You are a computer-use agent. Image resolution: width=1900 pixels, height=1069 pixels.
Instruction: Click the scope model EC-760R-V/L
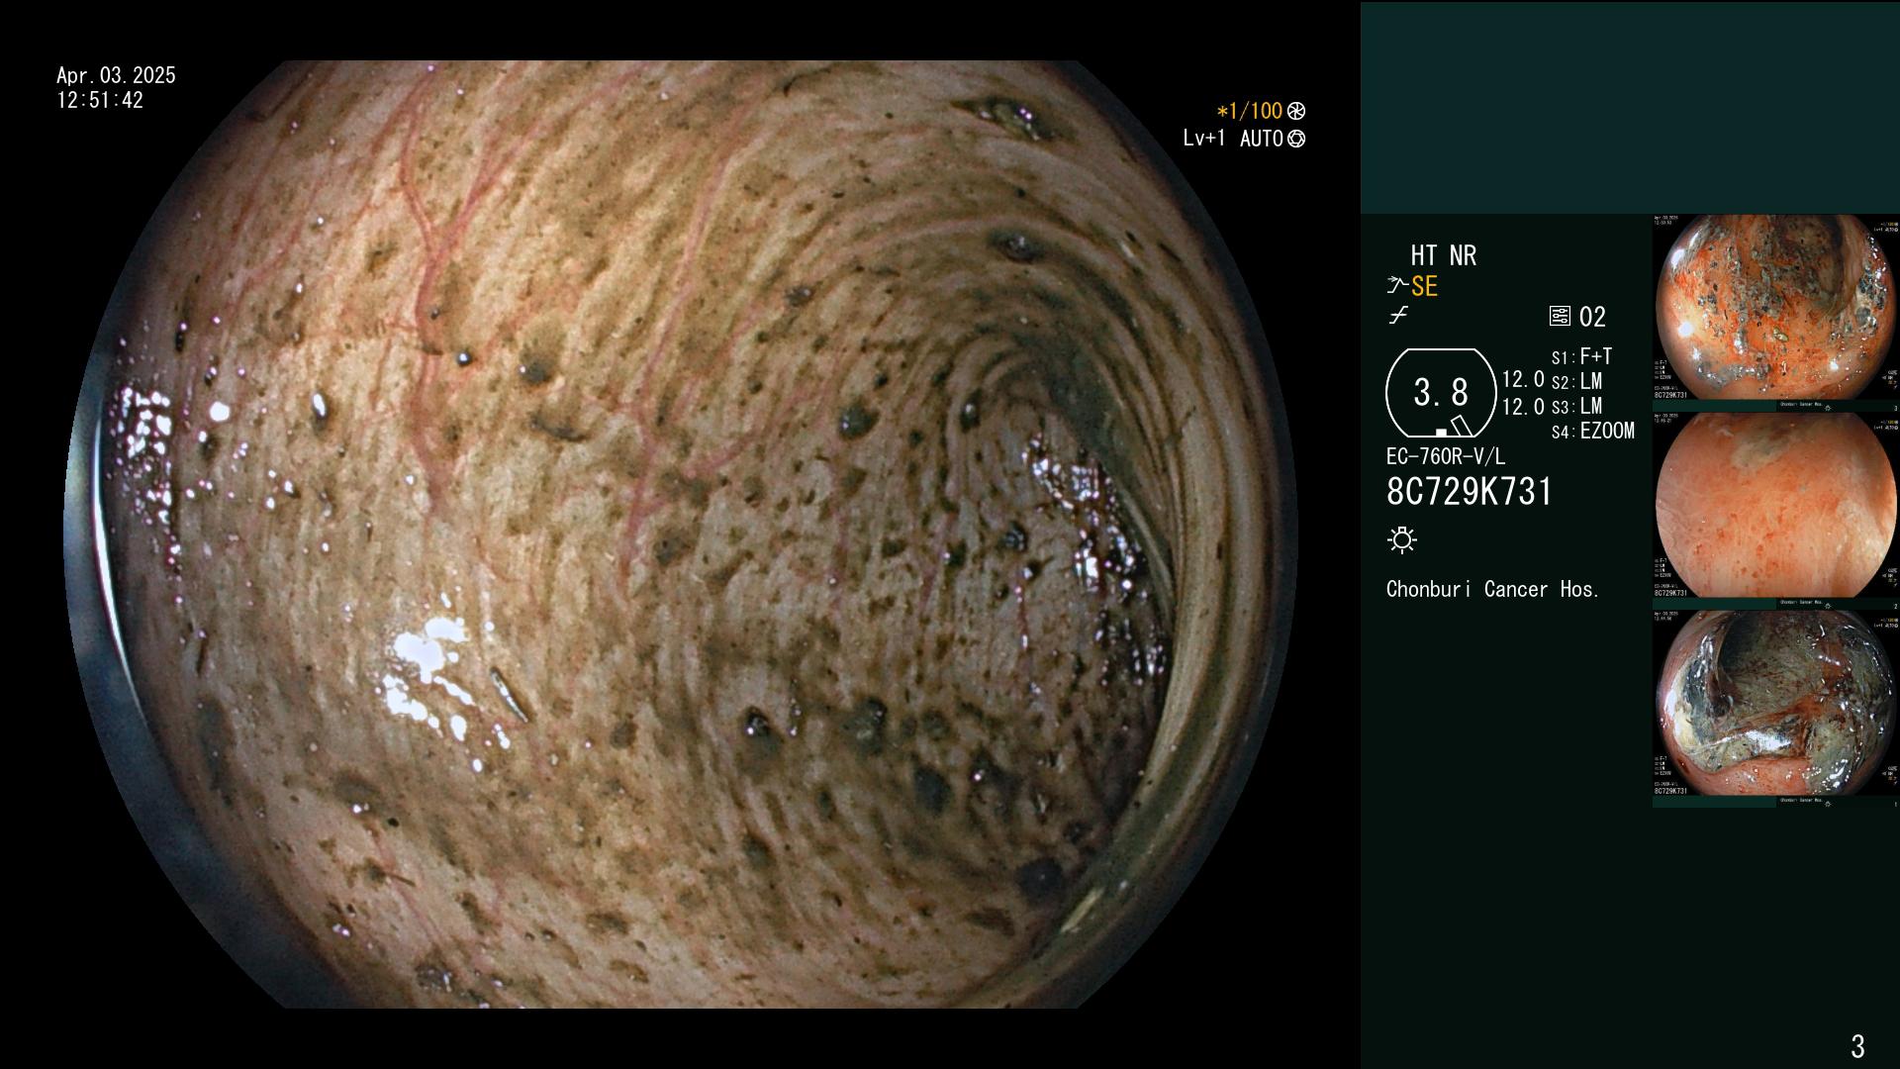click(x=1445, y=456)
